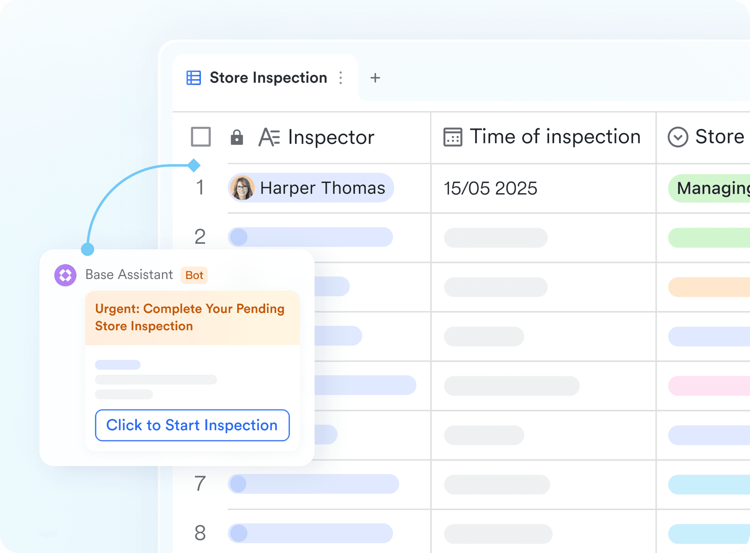The height and width of the screenshot is (553, 750).
Task: Expand the Store column's circled chevron
Action: point(677,137)
